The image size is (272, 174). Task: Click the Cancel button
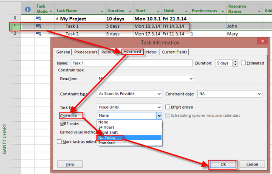[x=252, y=164]
